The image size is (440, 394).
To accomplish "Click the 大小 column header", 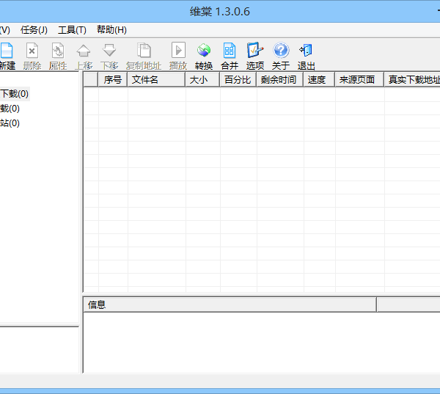I will pos(202,80).
